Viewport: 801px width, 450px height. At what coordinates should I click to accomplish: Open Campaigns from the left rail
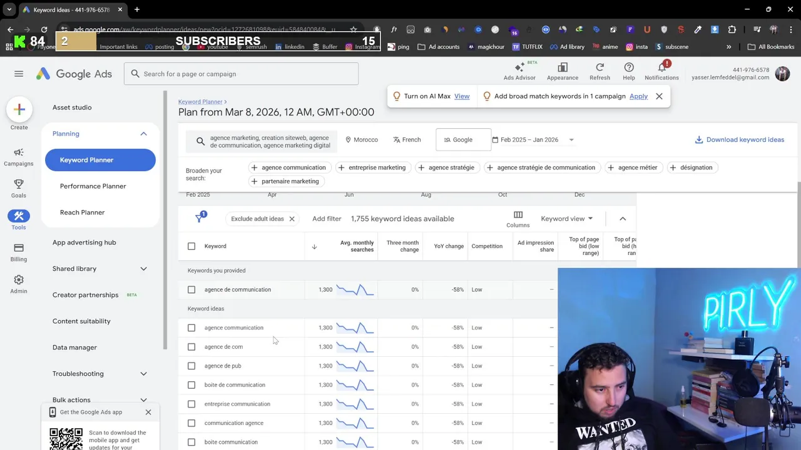point(19,157)
